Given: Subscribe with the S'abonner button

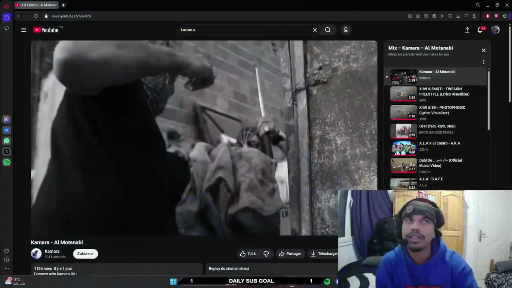Looking at the screenshot, I should 86,254.
